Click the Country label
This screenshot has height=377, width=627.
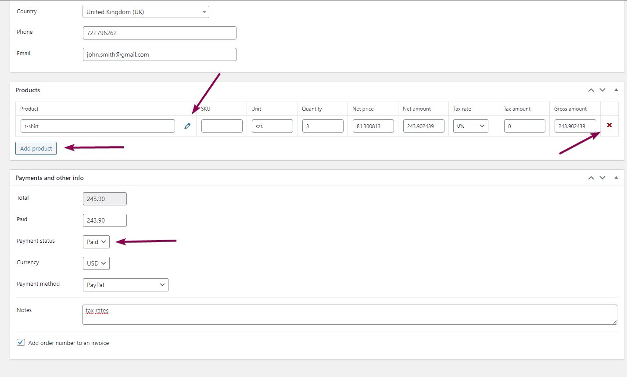[27, 11]
